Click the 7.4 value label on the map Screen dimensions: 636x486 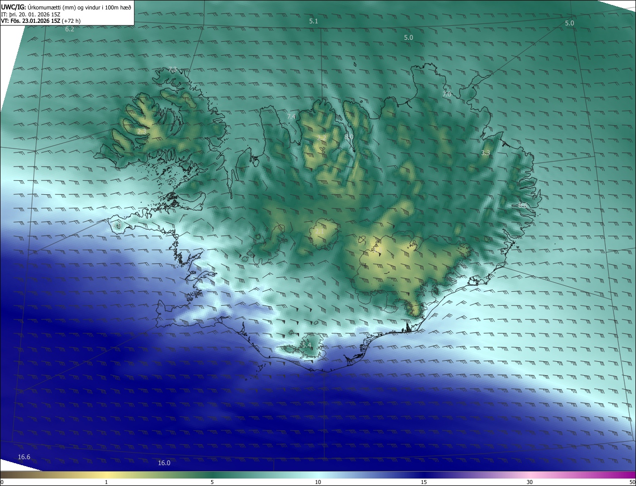click(x=291, y=116)
